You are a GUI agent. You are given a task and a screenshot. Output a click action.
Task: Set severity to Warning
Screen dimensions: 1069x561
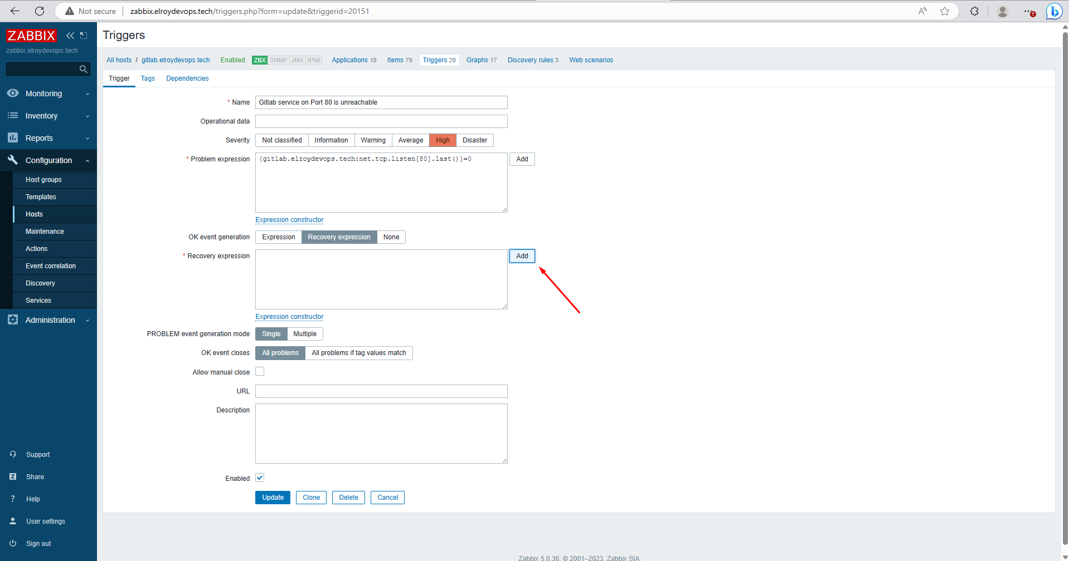pyautogui.click(x=373, y=140)
